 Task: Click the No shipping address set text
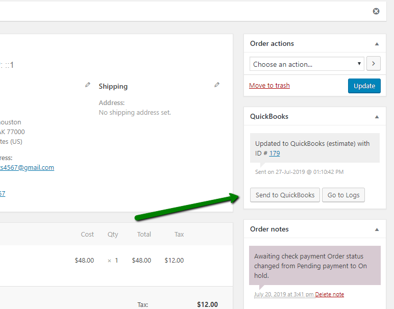[135, 113]
